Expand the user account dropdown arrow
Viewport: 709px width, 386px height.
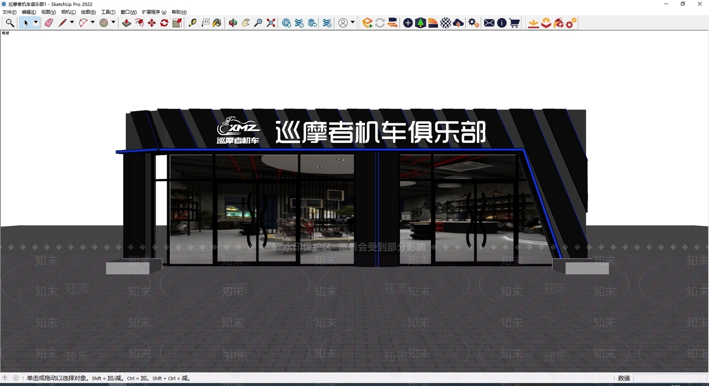[353, 23]
